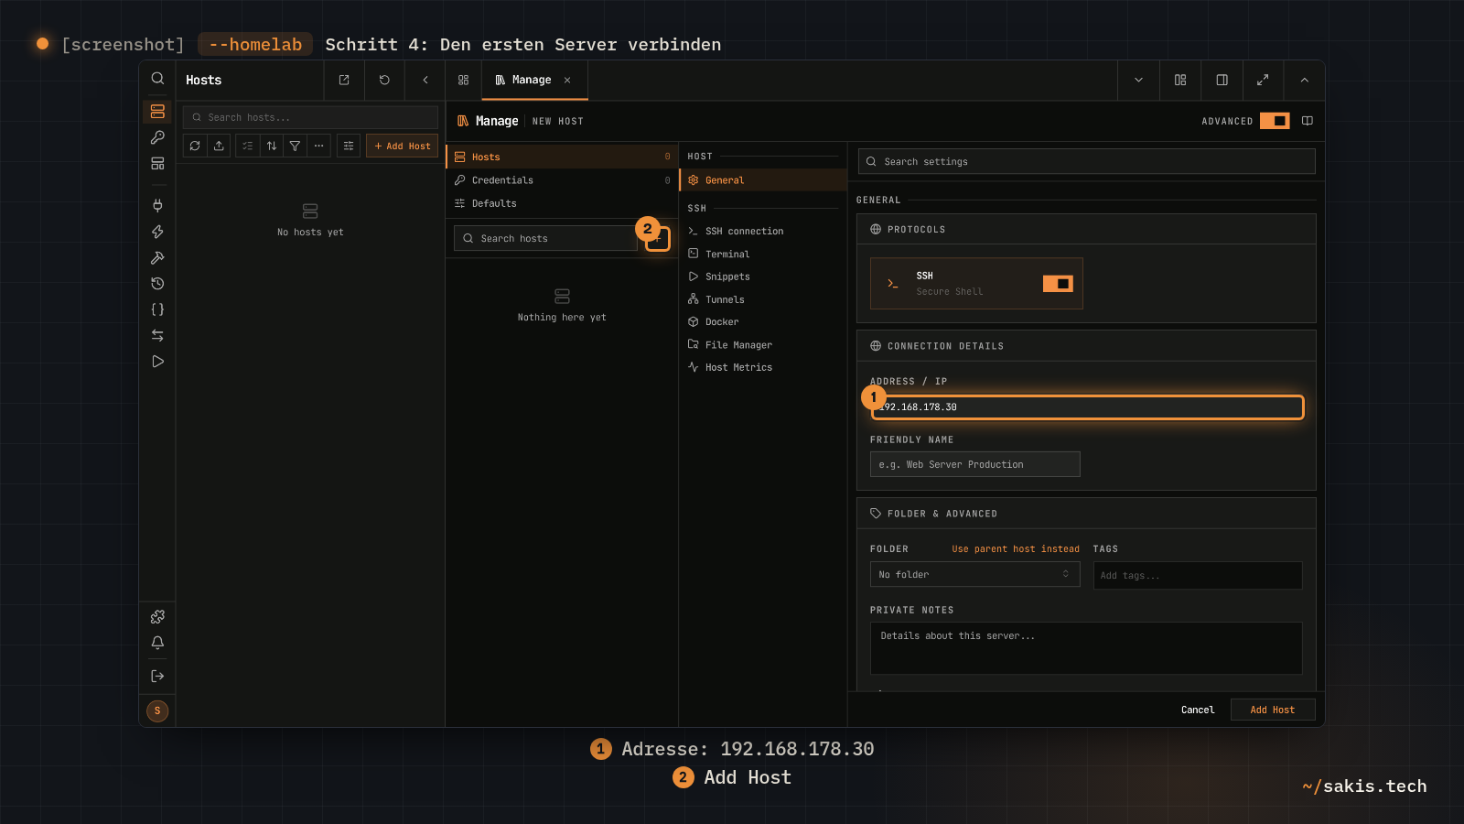The height and width of the screenshot is (824, 1464).
Task: Click the select-list checklist icon in hosts toolbar
Action: tap(248, 146)
